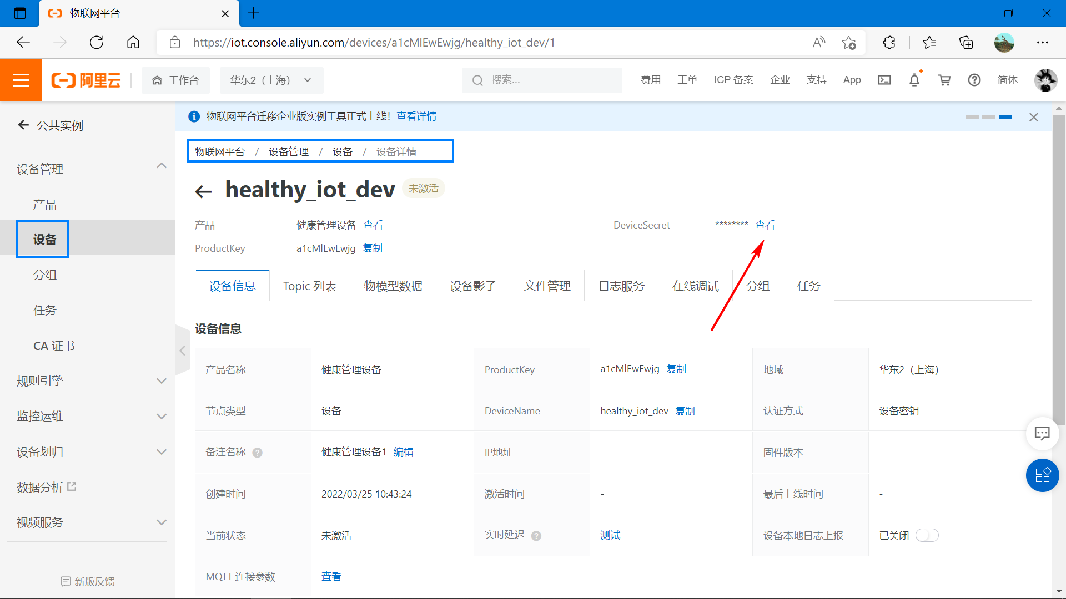Copy the ProductKey under the device title
Image resolution: width=1066 pixels, height=599 pixels.
pyautogui.click(x=373, y=248)
